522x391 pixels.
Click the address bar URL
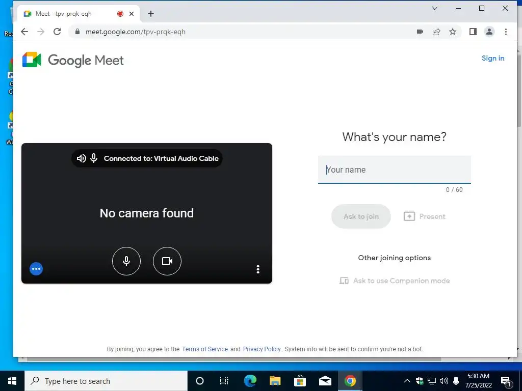[136, 32]
